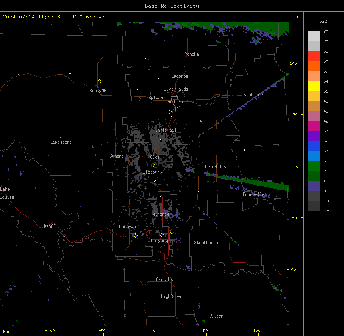Viewport: 344px width, 336px height.
Task: Click the RockyMH map label
Action: 98,91
